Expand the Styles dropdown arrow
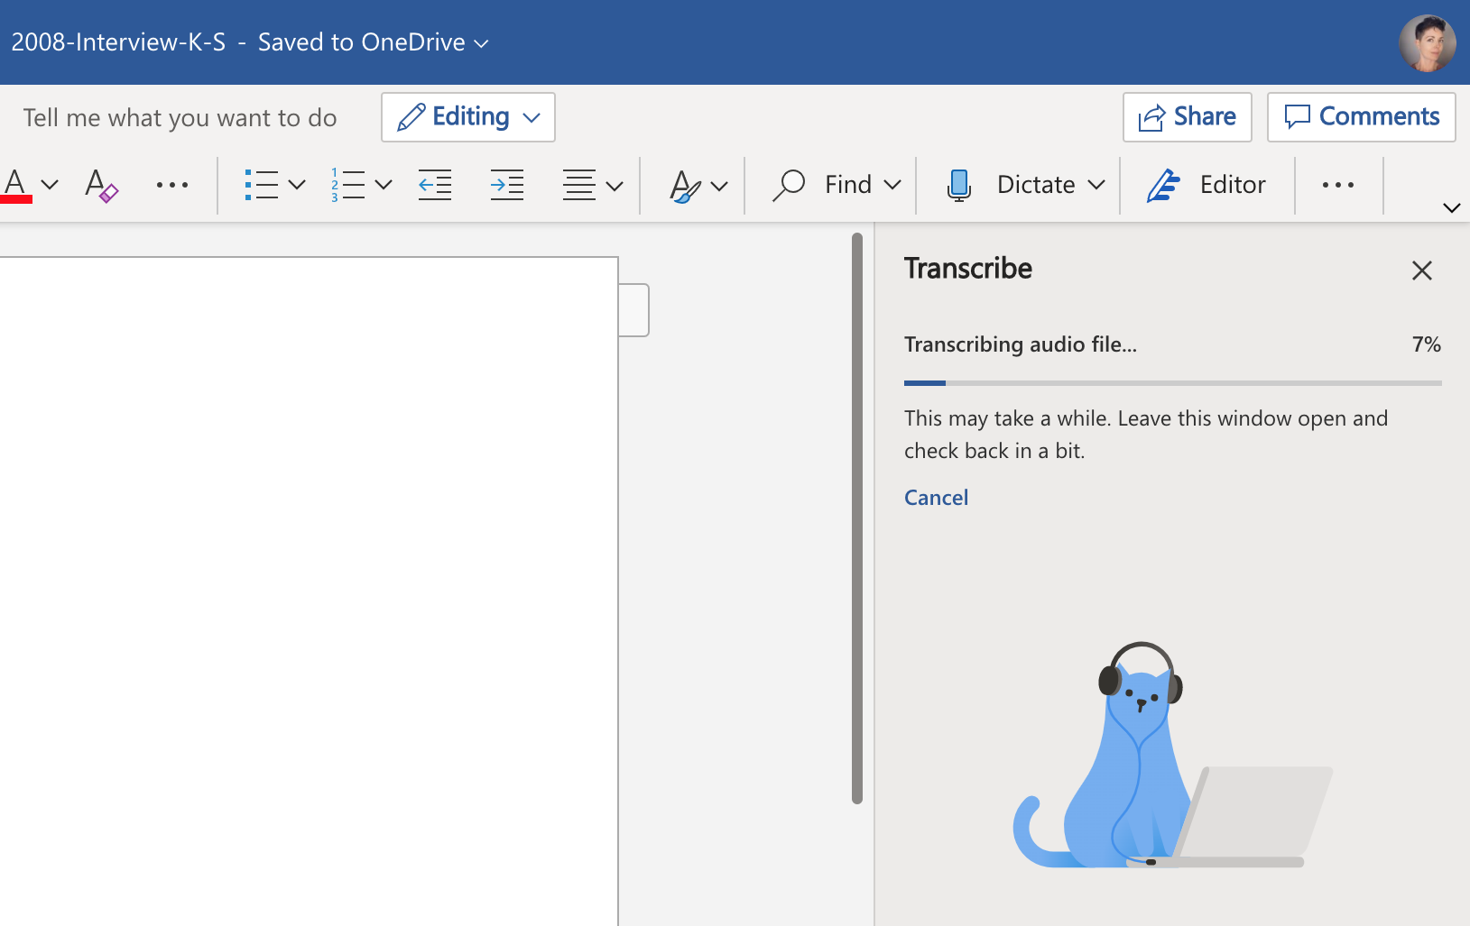1470x926 pixels. [719, 186]
